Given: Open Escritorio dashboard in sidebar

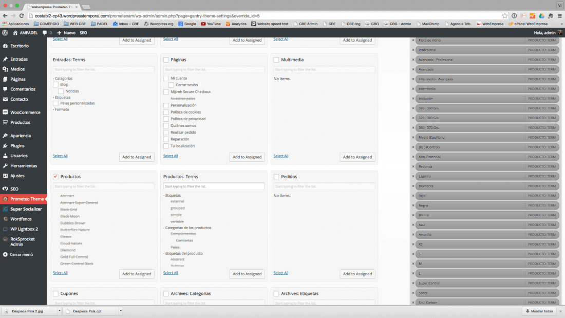Looking at the screenshot, I should coord(20,46).
